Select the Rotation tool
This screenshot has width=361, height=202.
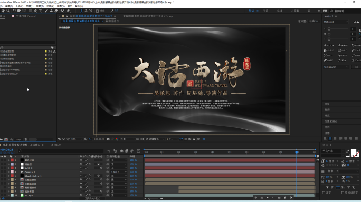14,11
